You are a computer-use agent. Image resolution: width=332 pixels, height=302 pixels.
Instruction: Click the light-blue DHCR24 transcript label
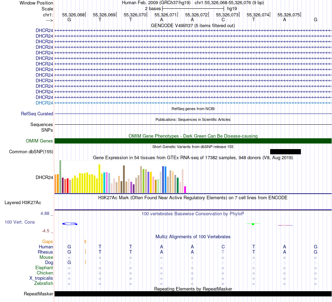(44, 103)
